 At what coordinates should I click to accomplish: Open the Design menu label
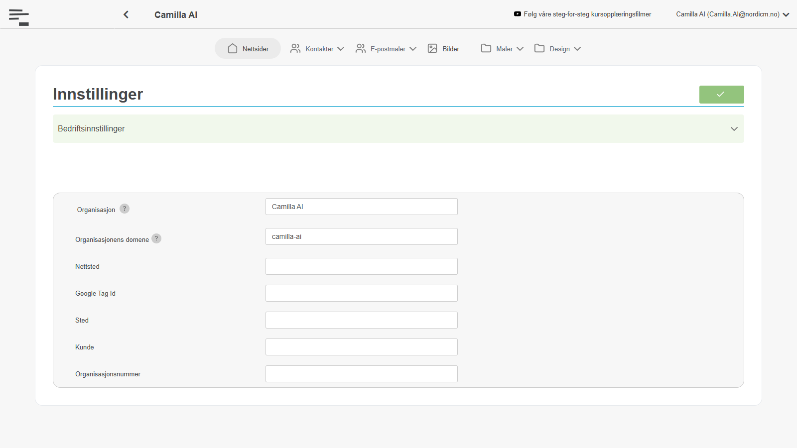coord(560,49)
